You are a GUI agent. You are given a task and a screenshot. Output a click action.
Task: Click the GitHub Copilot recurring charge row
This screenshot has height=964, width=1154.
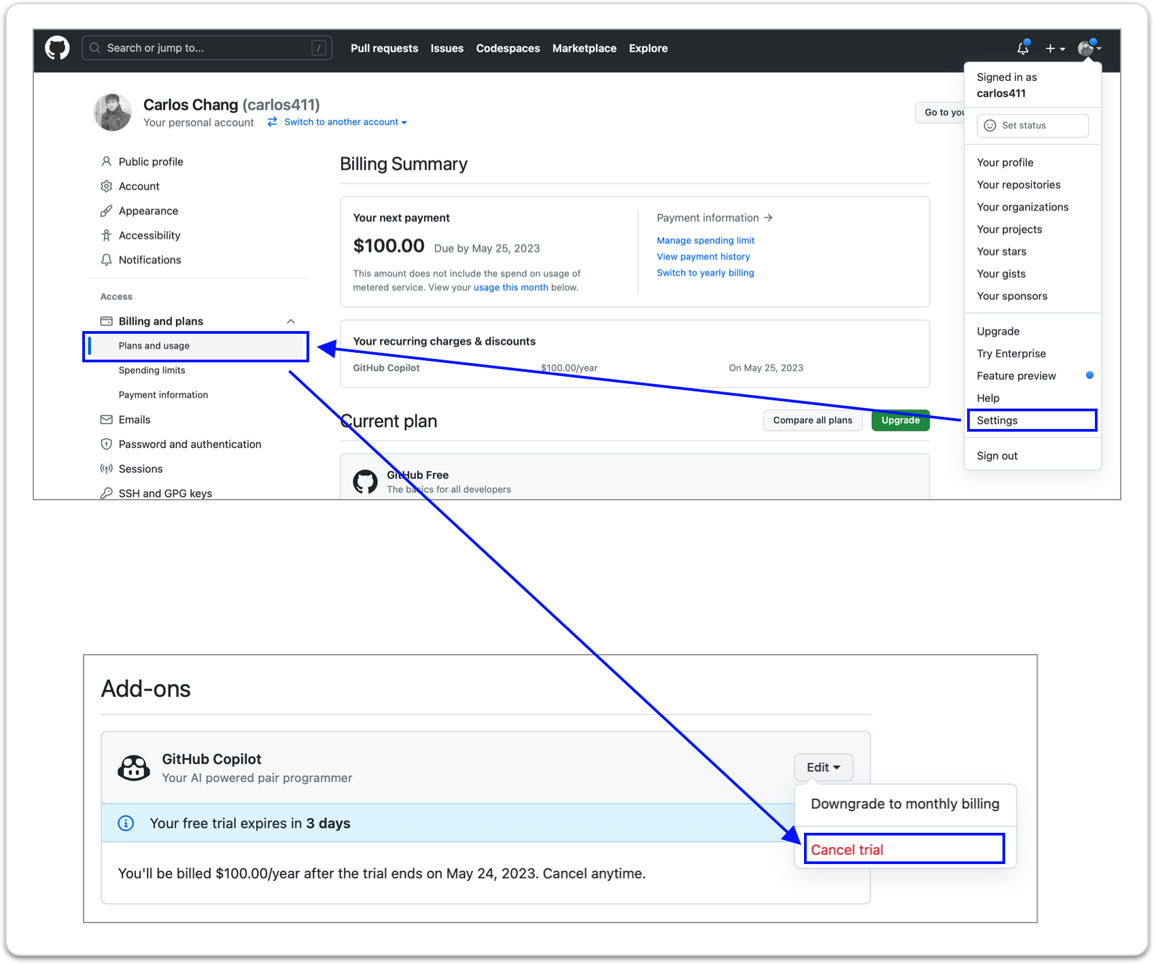pyautogui.click(x=635, y=368)
